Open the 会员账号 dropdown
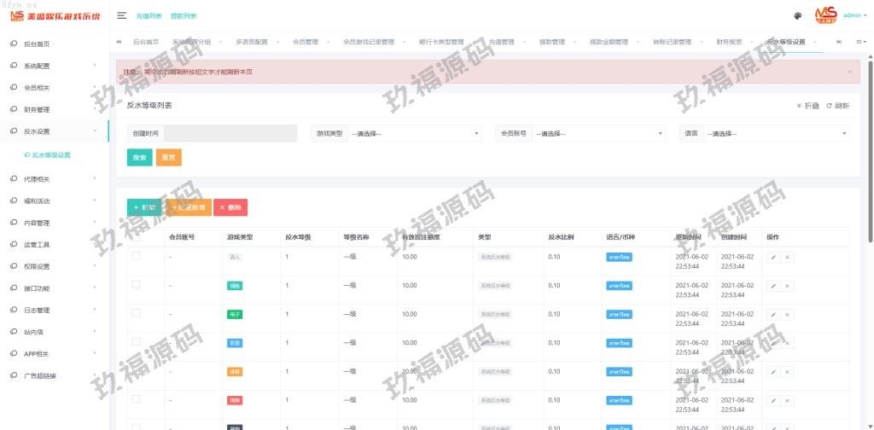874x430 pixels. point(597,134)
